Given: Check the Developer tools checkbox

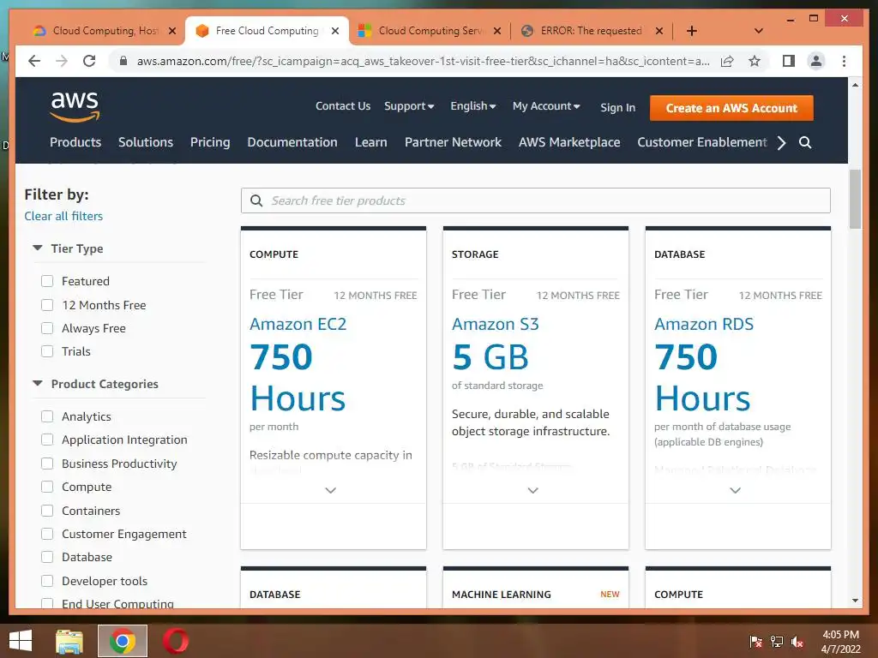Looking at the screenshot, I should tap(47, 581).
